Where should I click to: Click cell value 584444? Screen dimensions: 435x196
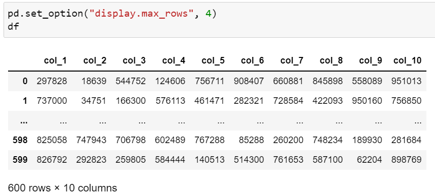pyautogui.click(x=170, y=160)
